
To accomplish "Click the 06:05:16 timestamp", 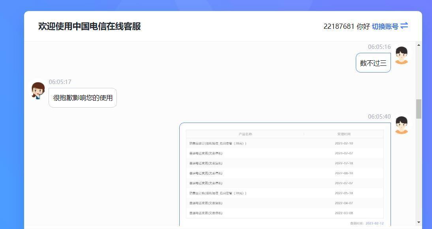I will 379,47.
